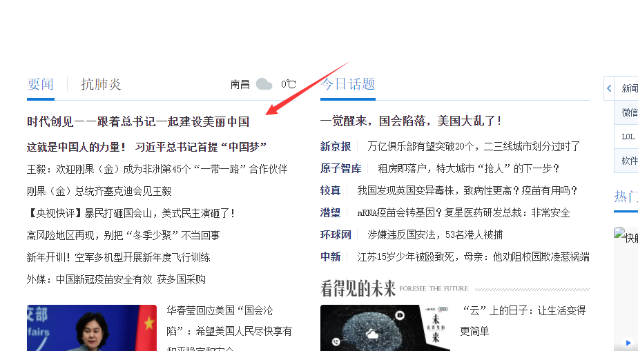Image resolution: width=638 pixels, height=351 pixels.
Task: Open article 一觉醒来，国会陷落，美国大乱了！
Action: tap(411, 121)
